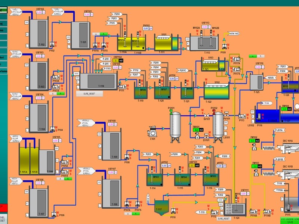Image resolution: width=299 pixels, height=224 pixels.
Task: Follow the ATIK YAĞ outlet tag
Action: (233, 34)
